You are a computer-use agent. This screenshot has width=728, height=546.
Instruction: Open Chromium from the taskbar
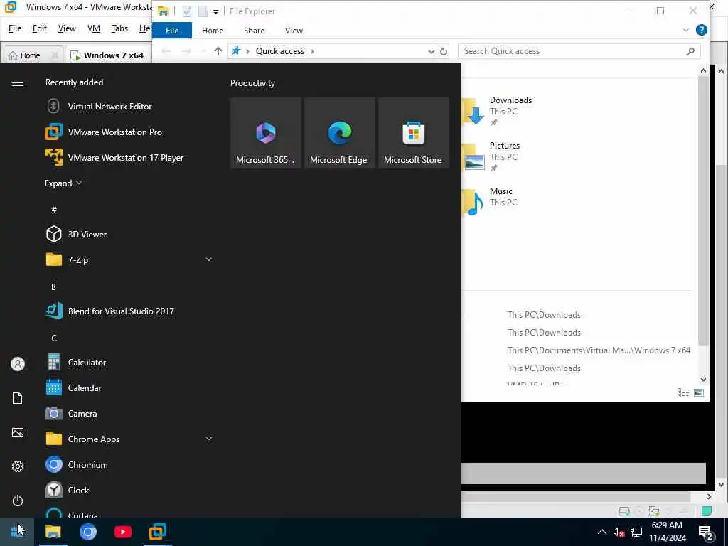tap(87, 532)
